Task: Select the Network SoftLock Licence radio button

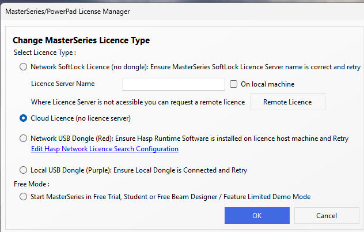Action: (x=23, y=67)
